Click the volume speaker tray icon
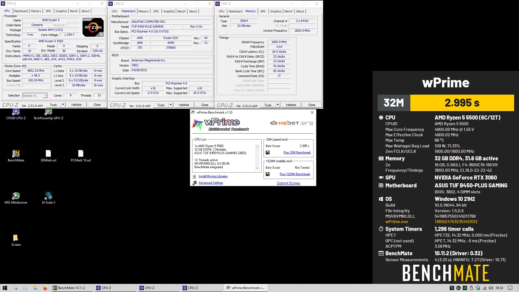 (x=491, y=288)
